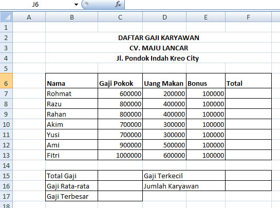Click the Uang Makan header cell
Viewport: 280px width, 208px height.
(x=164, y=81)
